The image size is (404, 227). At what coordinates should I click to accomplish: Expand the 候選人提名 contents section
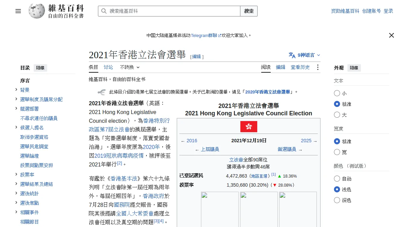[16, 127]
